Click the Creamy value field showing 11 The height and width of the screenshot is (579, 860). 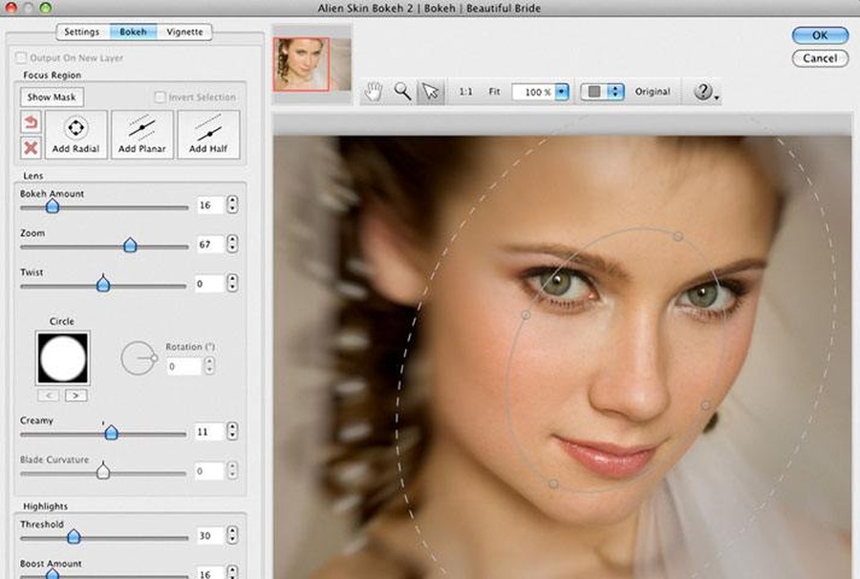210,432
